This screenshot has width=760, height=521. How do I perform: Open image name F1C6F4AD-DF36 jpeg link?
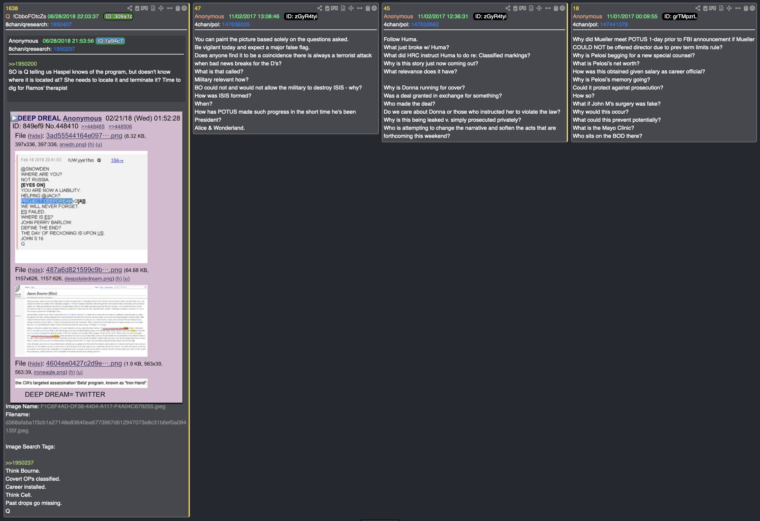(x=103, y=406)
